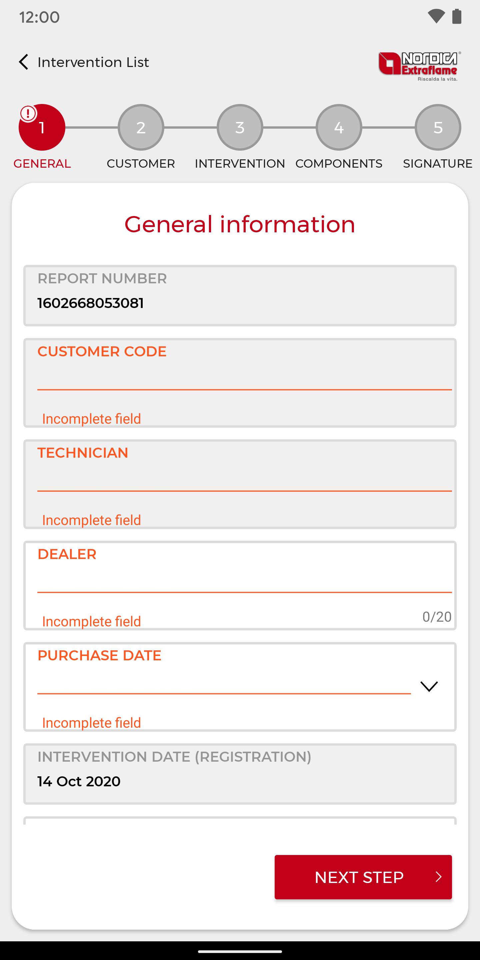480x960 pixels.
Task: Expand the Purchase Date chevron
Action: coord(429,686)
